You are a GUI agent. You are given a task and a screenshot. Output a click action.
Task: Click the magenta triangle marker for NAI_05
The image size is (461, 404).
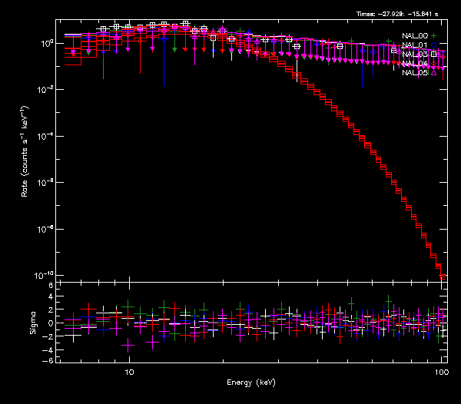point(434,72)
